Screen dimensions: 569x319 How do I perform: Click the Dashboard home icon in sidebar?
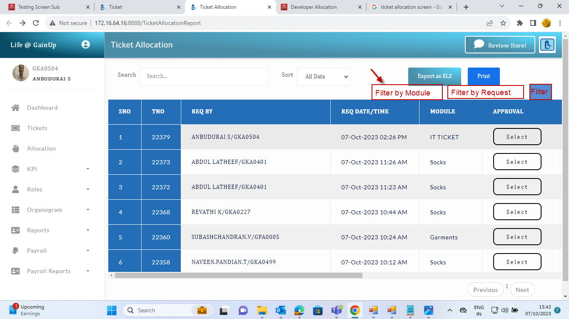pyautogui.click(x=15, y=108)
